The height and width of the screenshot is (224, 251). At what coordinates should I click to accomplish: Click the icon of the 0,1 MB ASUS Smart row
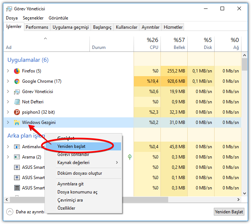[17, 178]
